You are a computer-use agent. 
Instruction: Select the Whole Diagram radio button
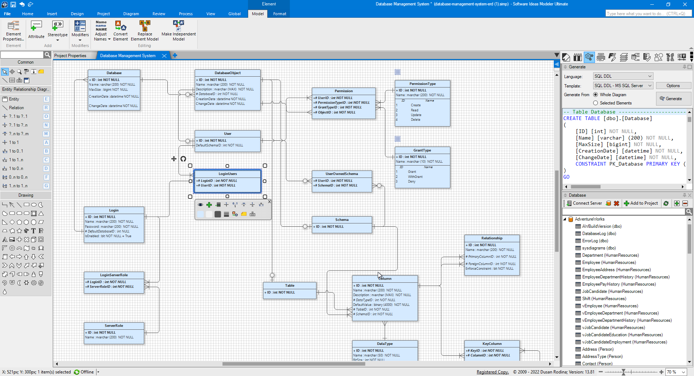point(595,95)
